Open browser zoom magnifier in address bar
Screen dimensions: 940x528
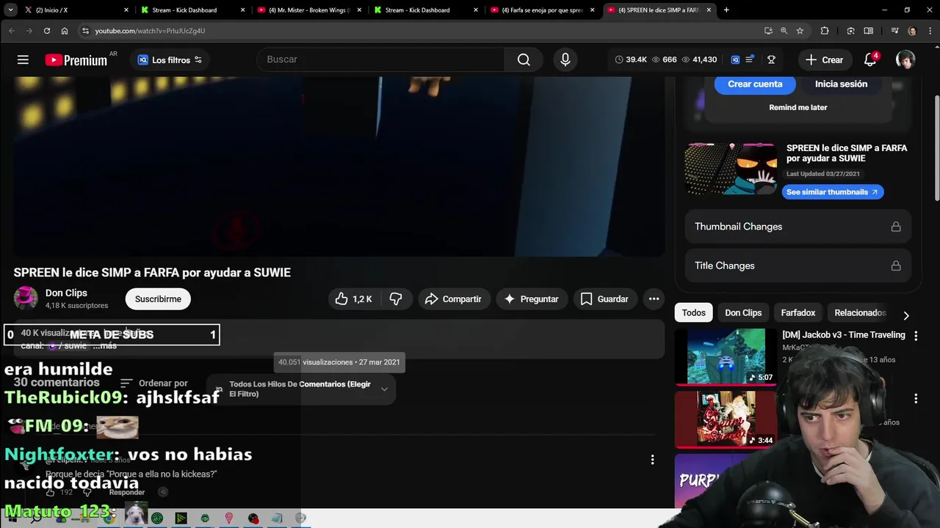coord(784,31)
